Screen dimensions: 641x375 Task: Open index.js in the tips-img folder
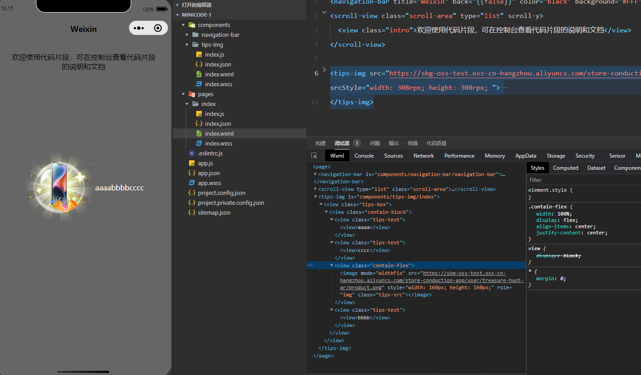(x=215, y=54)
